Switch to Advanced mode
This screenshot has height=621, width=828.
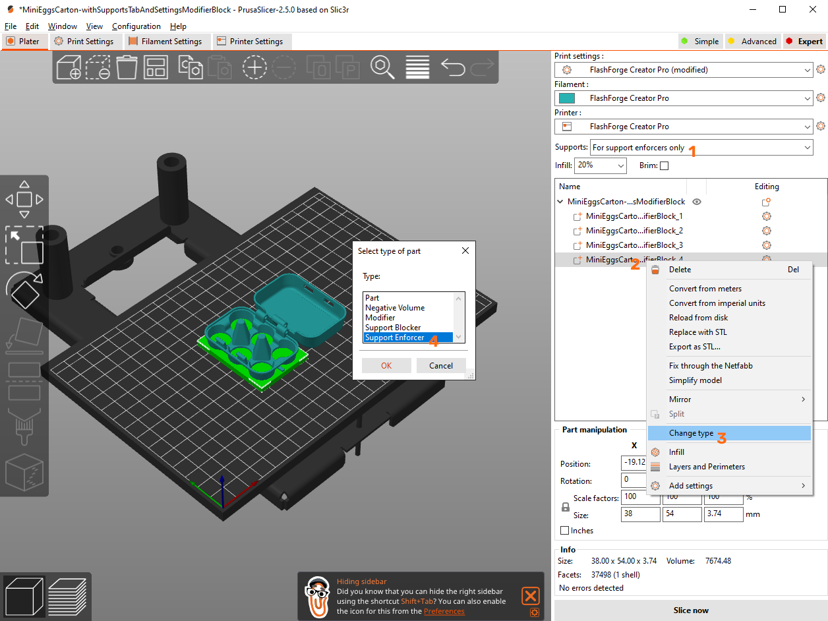click(x=752, y=41)
